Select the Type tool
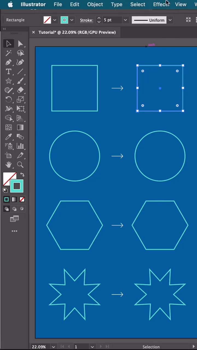This screenshot has height=350, width=197. (8, 72)
